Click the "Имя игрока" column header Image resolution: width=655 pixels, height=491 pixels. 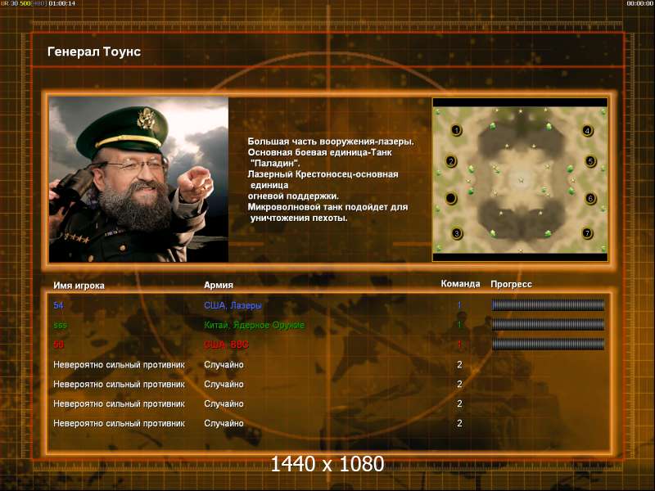point(79,286)
